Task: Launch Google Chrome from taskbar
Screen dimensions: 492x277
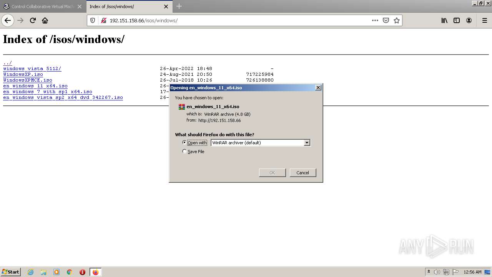Action: [70, 272]
